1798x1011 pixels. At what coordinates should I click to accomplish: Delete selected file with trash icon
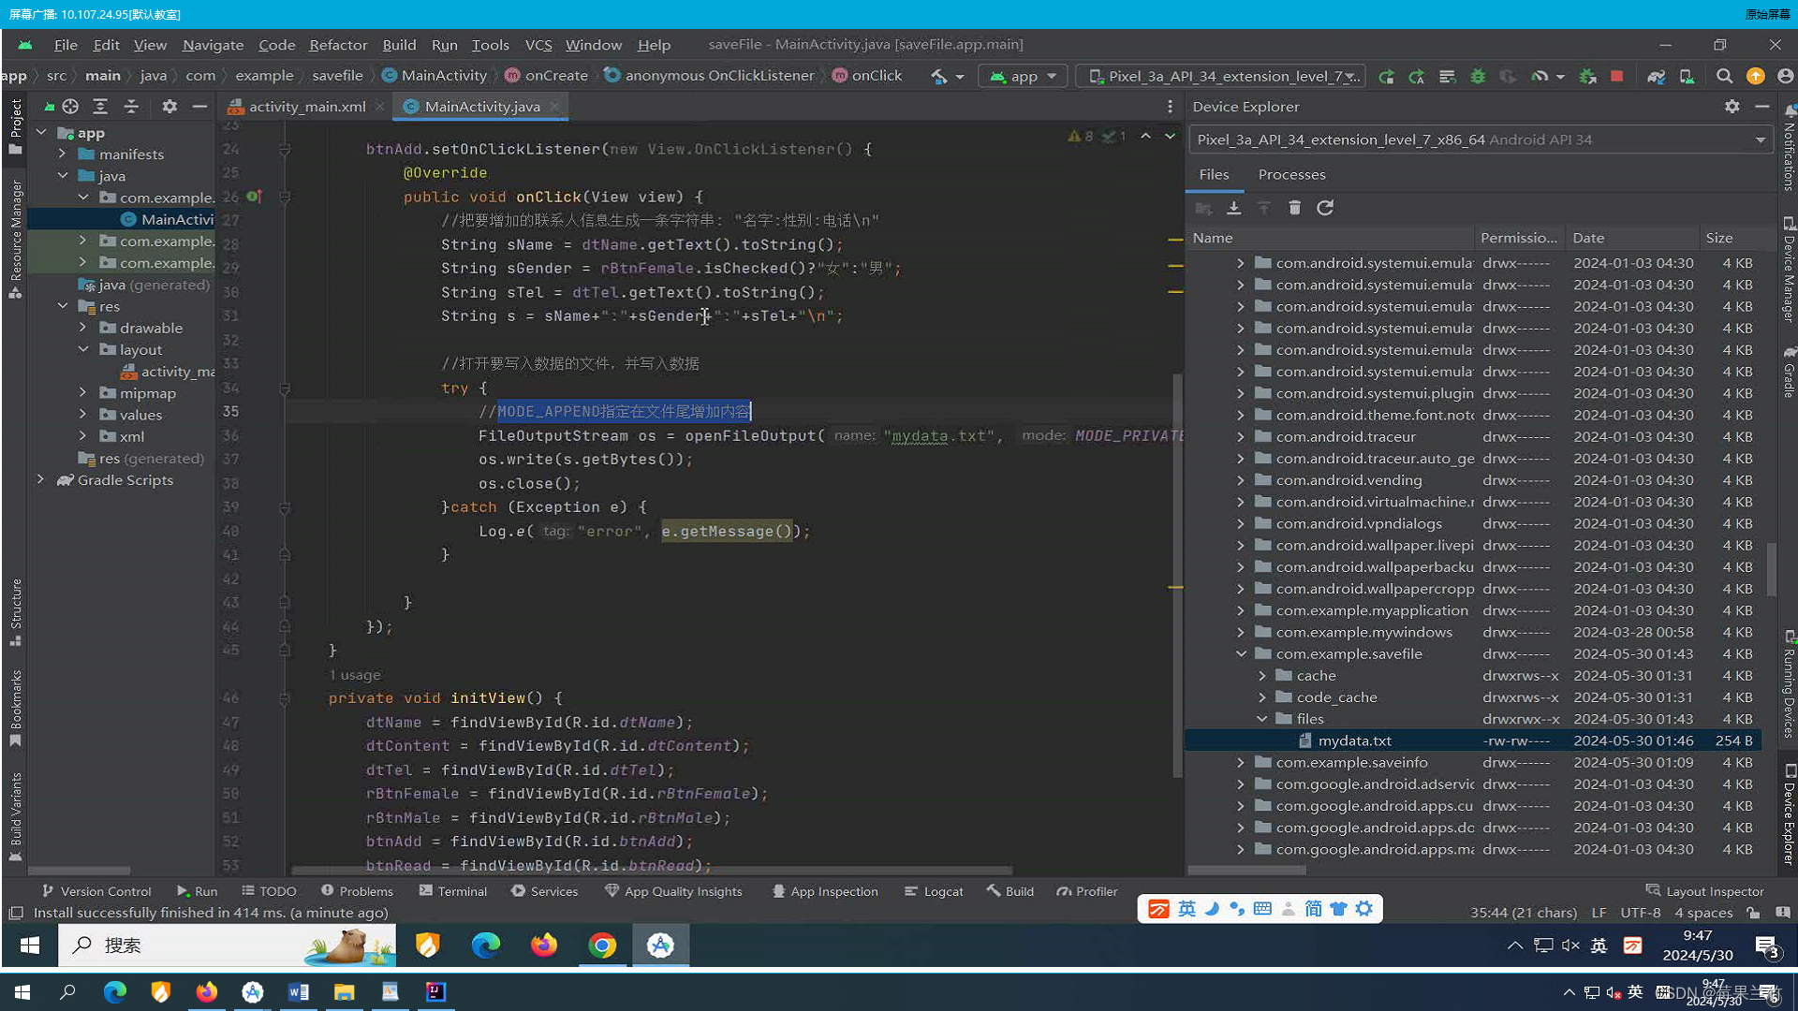pyautogui.click(x=1294, y=208)
